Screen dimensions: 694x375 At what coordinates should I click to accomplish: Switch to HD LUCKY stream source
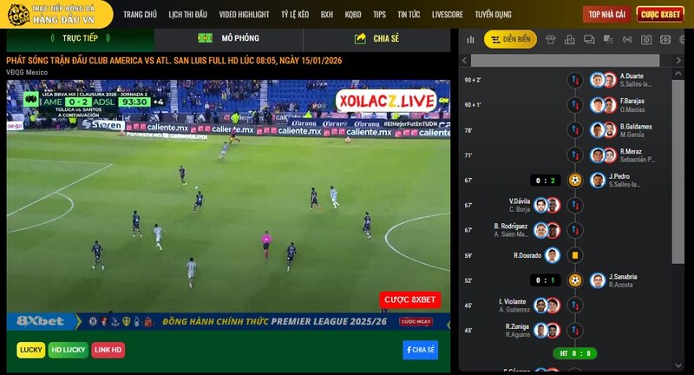pos(68,350)
